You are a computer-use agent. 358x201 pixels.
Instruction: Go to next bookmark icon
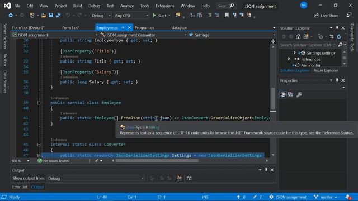(242, 15)
